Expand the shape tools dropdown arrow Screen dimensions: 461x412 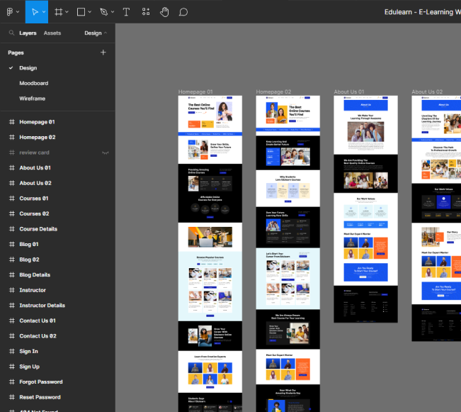90,12
